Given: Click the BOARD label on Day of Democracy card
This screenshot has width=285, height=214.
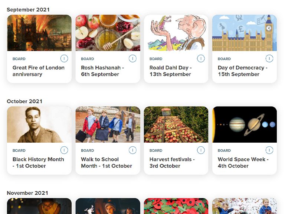Looking at the screenshot, I should click(x=224, y=59).
